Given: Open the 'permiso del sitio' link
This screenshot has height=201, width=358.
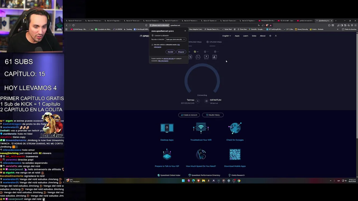Looking at the screenshot, I should (x=169, y=58).
